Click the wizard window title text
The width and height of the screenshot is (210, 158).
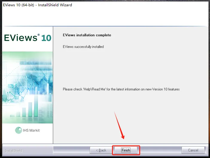(37, 5)
